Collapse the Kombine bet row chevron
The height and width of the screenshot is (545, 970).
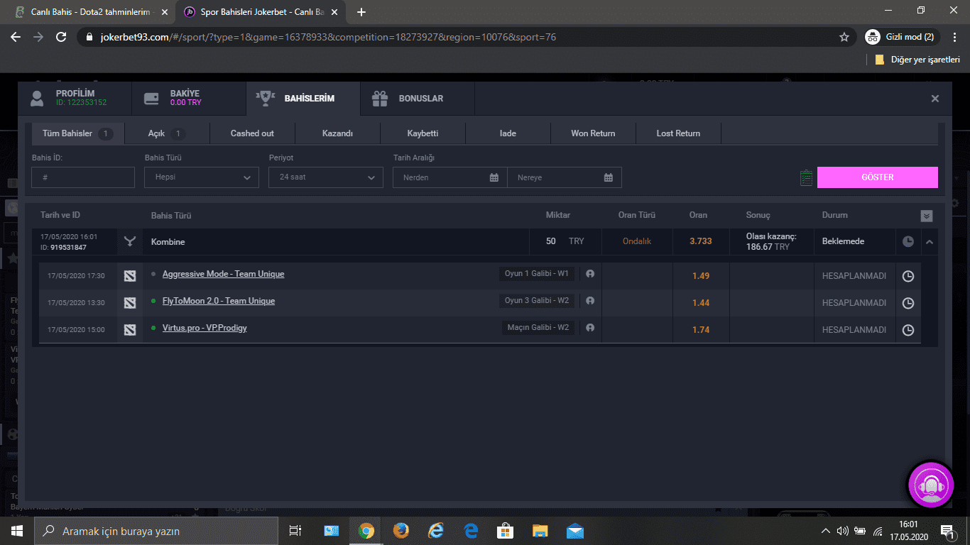(929, 242)
